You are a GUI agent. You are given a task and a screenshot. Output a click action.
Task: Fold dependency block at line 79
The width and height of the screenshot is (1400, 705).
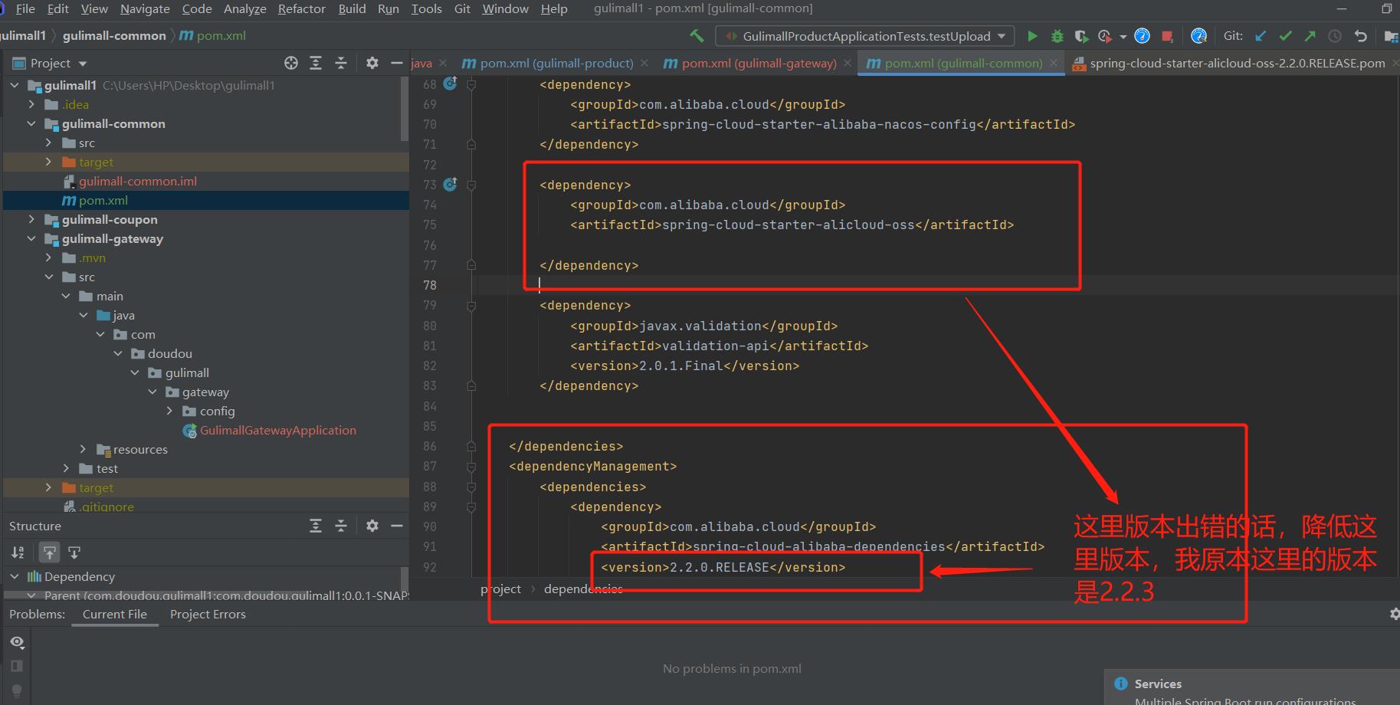coord(471,306)
